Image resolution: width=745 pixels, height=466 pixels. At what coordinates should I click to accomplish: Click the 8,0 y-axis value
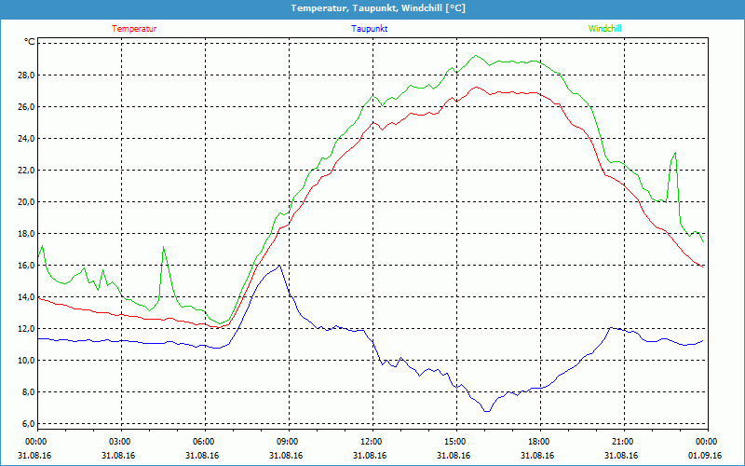click(27, 392)
